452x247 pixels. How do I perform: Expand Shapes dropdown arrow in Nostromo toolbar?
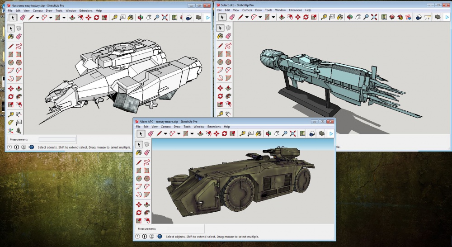point(64,18)
